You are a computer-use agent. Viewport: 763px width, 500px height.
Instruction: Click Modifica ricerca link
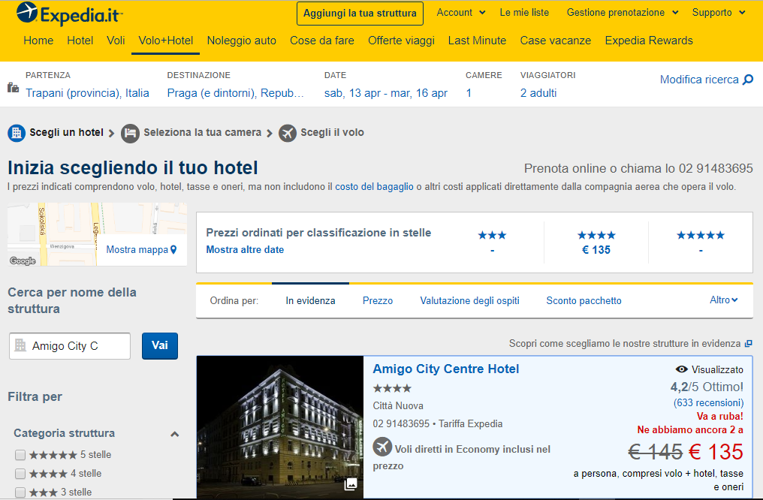(698, 80)
